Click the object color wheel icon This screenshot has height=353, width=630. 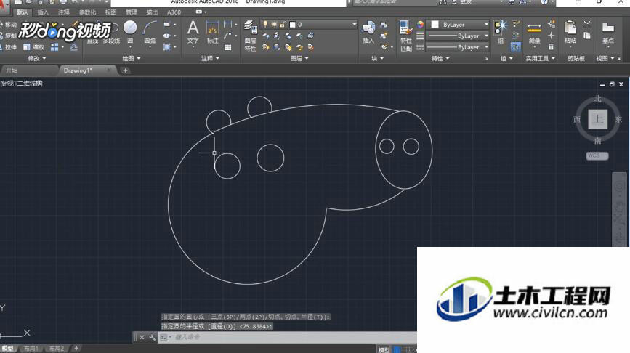pyautogui.click(x=420, y=25)
